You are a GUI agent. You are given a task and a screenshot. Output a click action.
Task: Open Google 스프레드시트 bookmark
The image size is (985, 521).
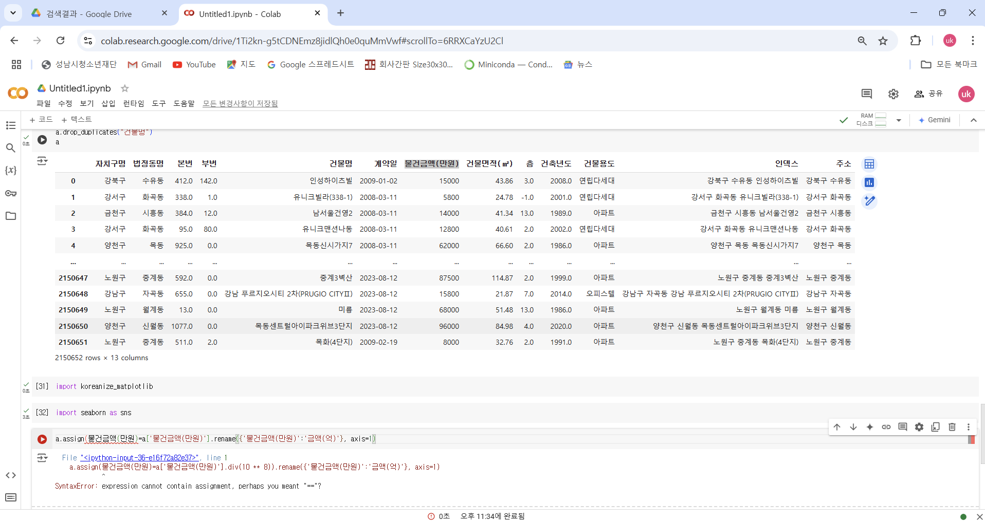(311, 64)
